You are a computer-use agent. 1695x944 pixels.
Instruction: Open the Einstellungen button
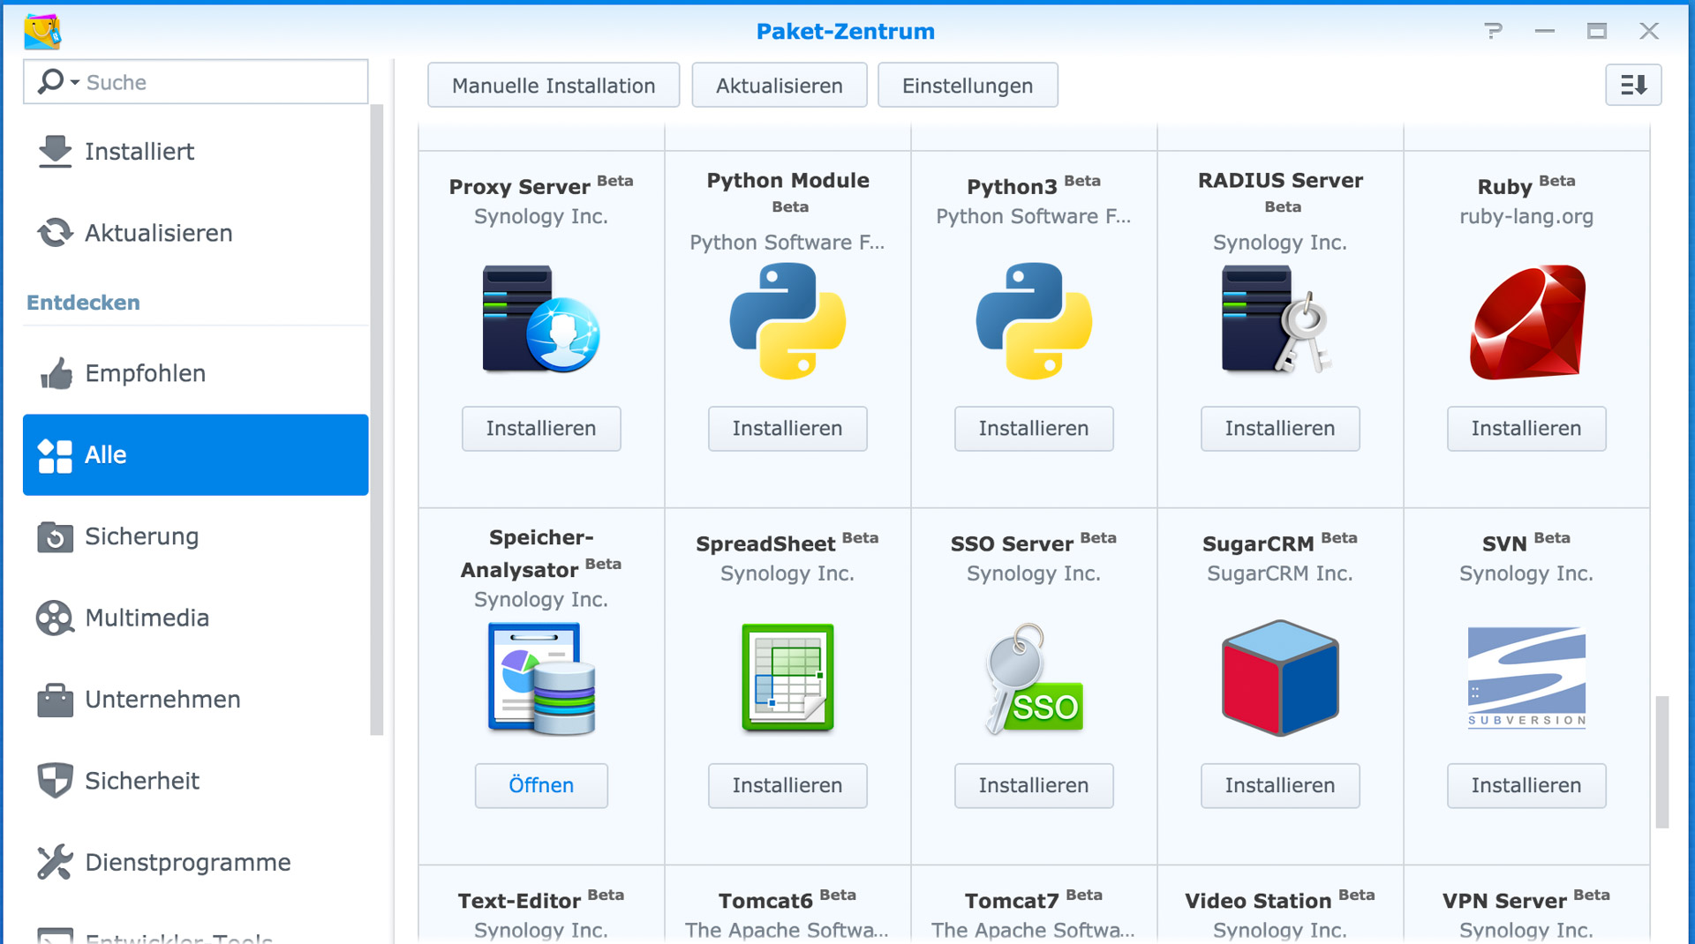click(x=968, y=86)
